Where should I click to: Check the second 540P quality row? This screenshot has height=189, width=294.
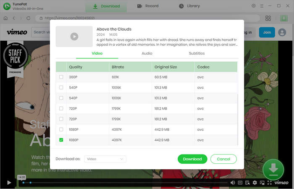click(x=61, y=98)
